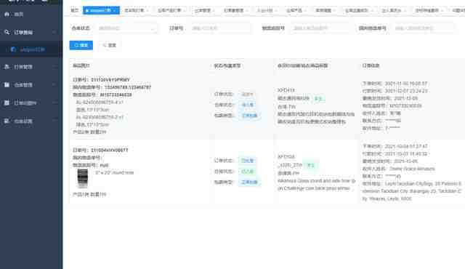Image resolution: width=465 pixels, height=269 pixels.
Task: Click the reset button beside search
Action: [110, 45]
